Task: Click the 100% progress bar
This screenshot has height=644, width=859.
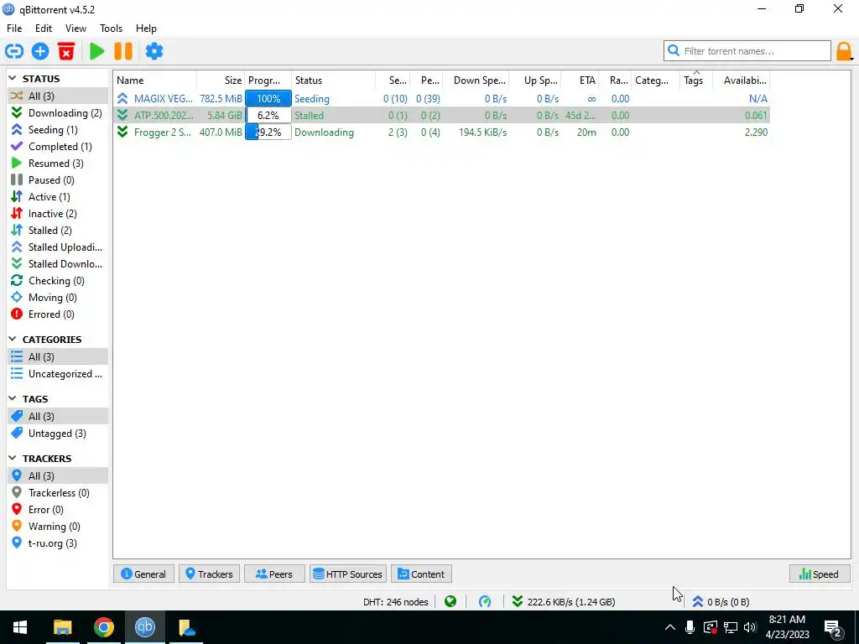Action: click(x=268, y=99)
